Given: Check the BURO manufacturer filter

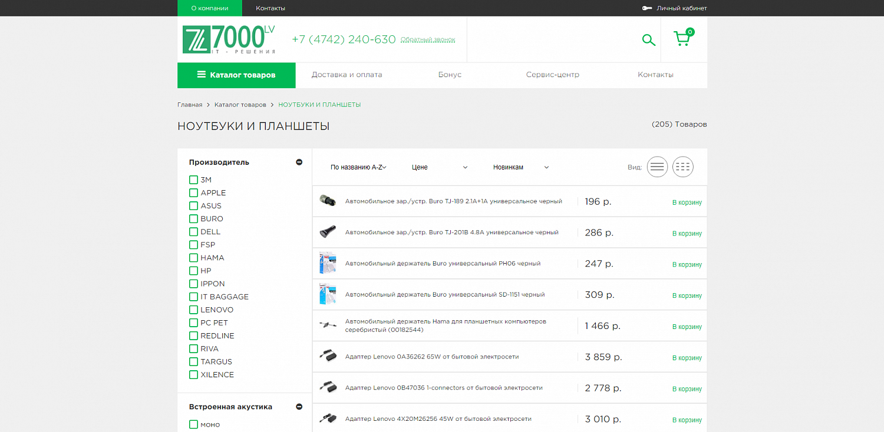Looking at the screenshot, I should 193,218.
